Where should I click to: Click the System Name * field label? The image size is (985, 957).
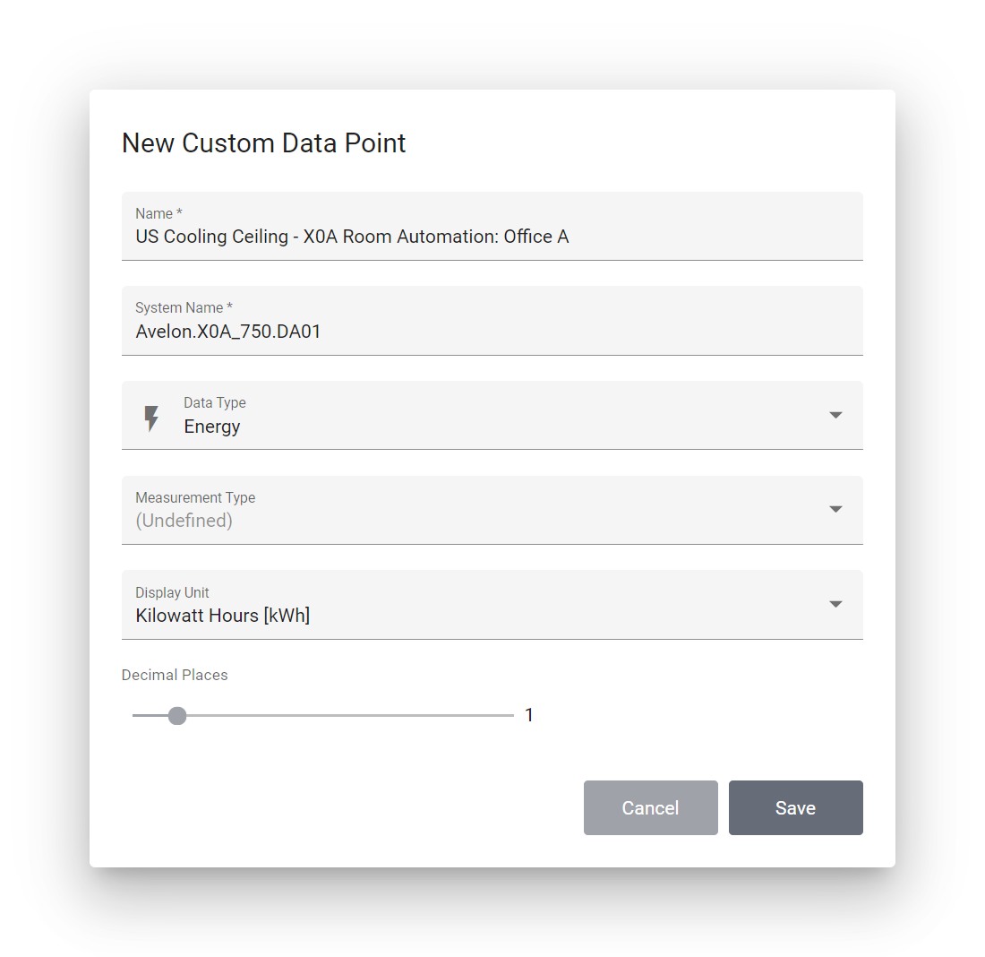coord(184,307)
